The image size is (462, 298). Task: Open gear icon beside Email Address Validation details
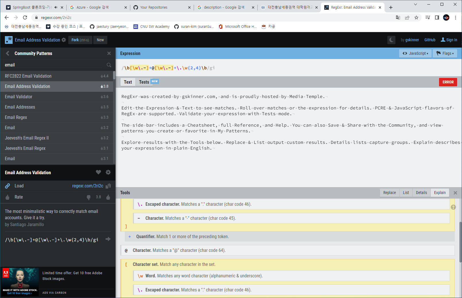click(x=108, y=172)
